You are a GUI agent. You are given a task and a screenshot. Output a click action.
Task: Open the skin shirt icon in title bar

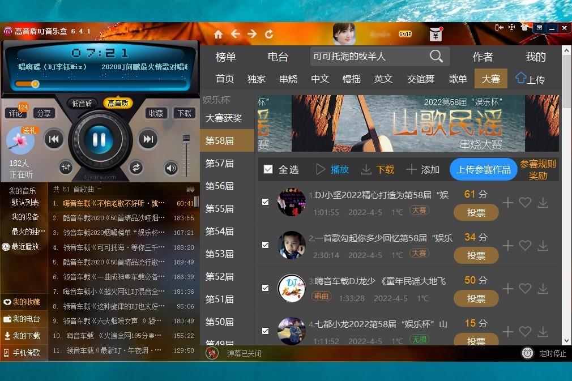click(524, 27)
